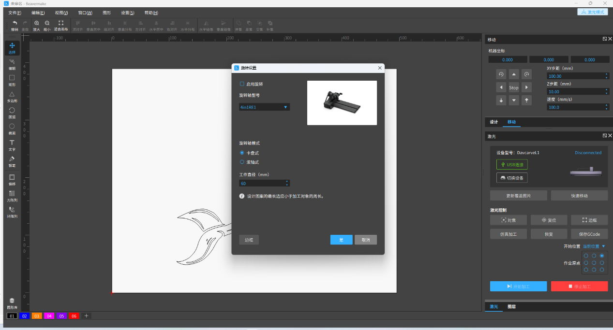This screenshot has height=330, width=613.
Task: Open the 图形库 shape library
Action: [x=12, y=302]
